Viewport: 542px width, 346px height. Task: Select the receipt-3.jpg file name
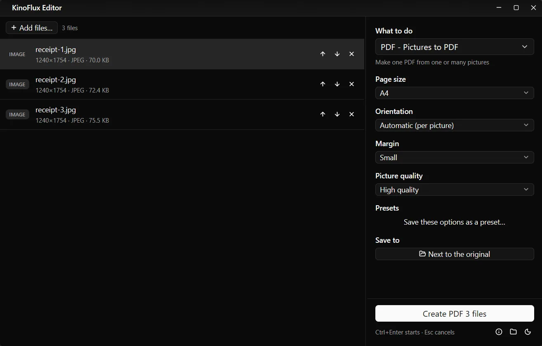(x=56, y=110)
